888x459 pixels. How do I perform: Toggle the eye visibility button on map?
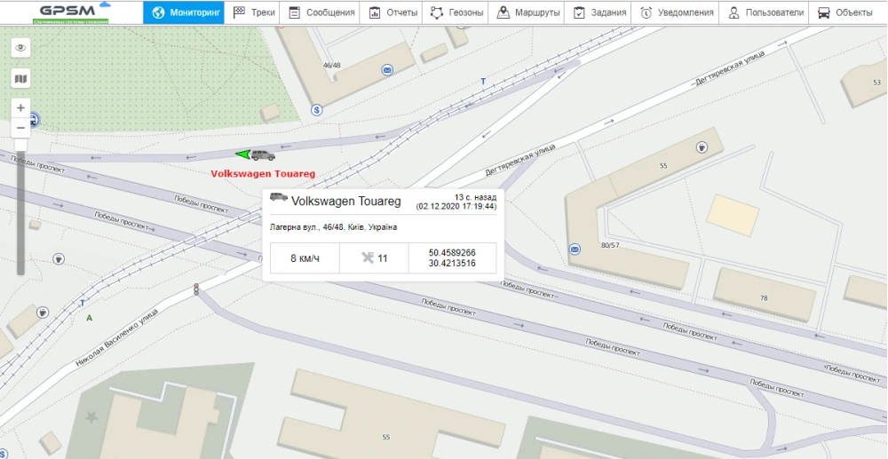point(20,48)
